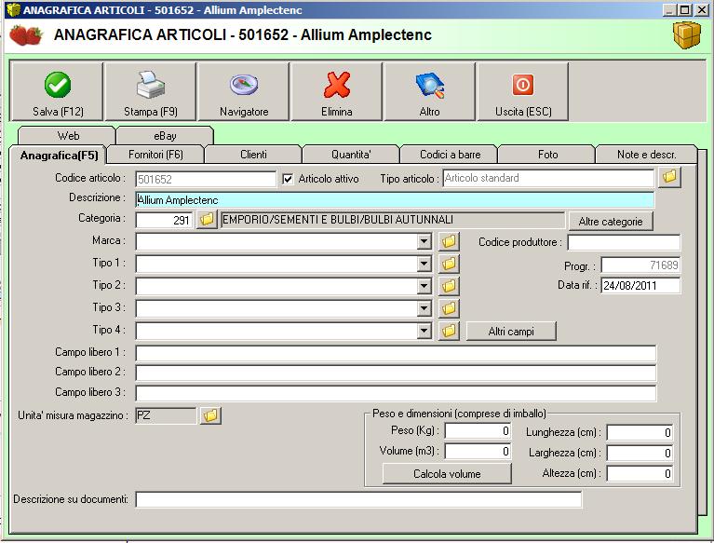The width and height of the screenshot is (714, 543).
Task: Expand the Tipo 1 dropdown arrow
Action: (x=424, y=264)
